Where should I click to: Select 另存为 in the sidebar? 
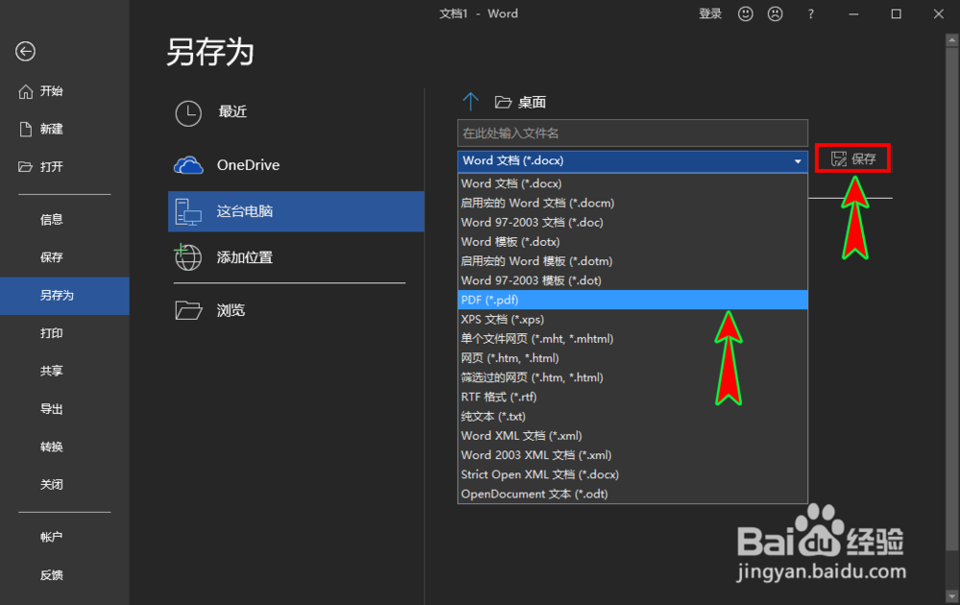pyautogui.click(x=64, y=296)
